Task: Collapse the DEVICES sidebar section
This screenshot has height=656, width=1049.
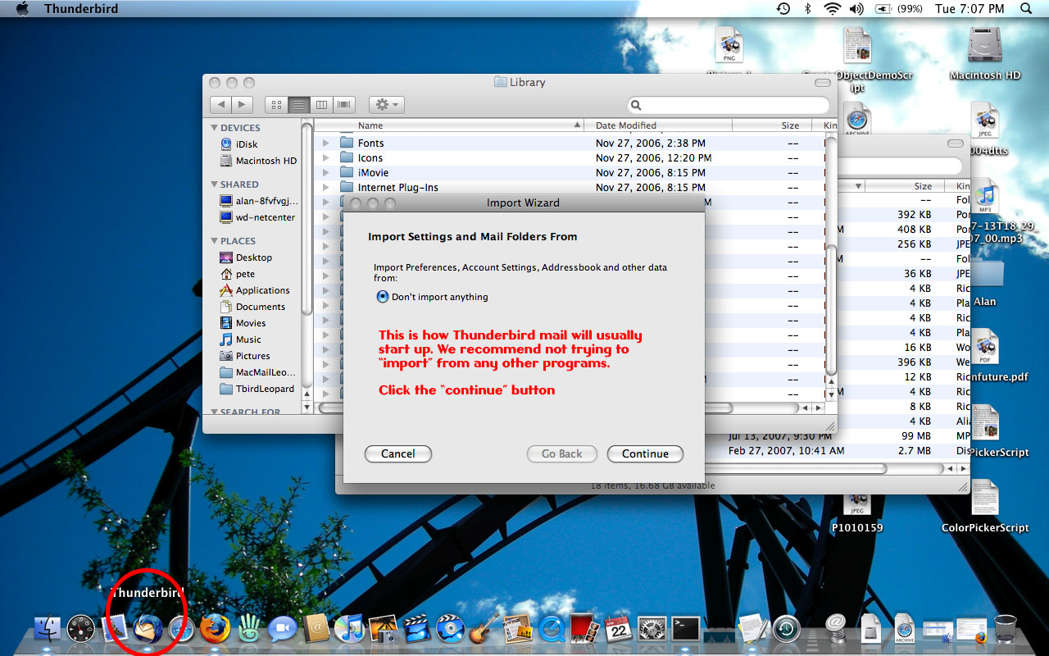Action: 215,128
